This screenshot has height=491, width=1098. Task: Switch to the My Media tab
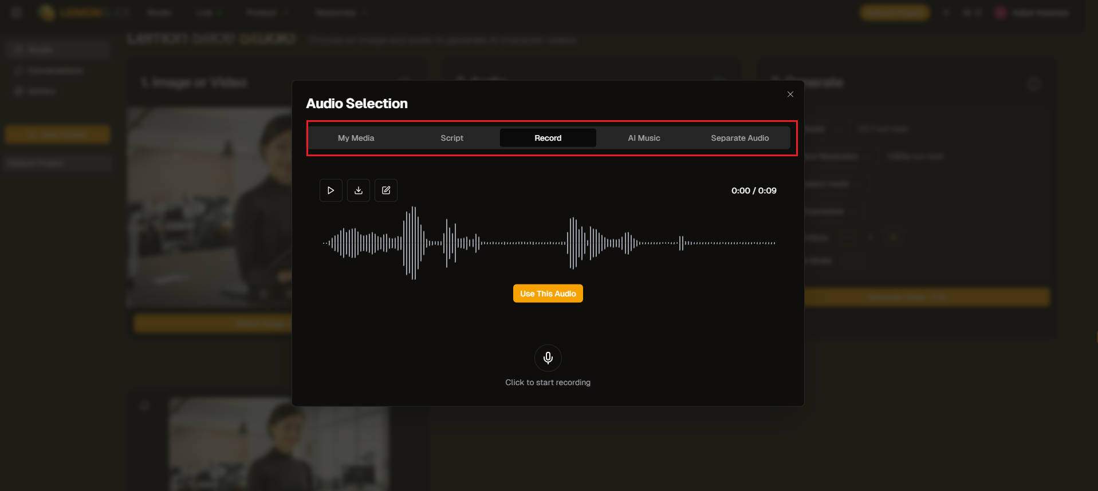click(x=356, y=138)
